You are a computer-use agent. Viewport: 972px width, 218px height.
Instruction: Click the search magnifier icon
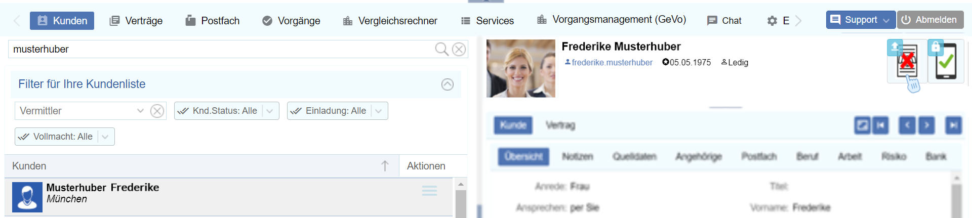tap(441, 49)
